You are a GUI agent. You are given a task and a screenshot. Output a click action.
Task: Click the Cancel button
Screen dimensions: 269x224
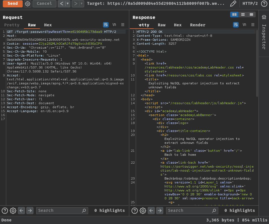pyautogui.click(x=44, y=4)
